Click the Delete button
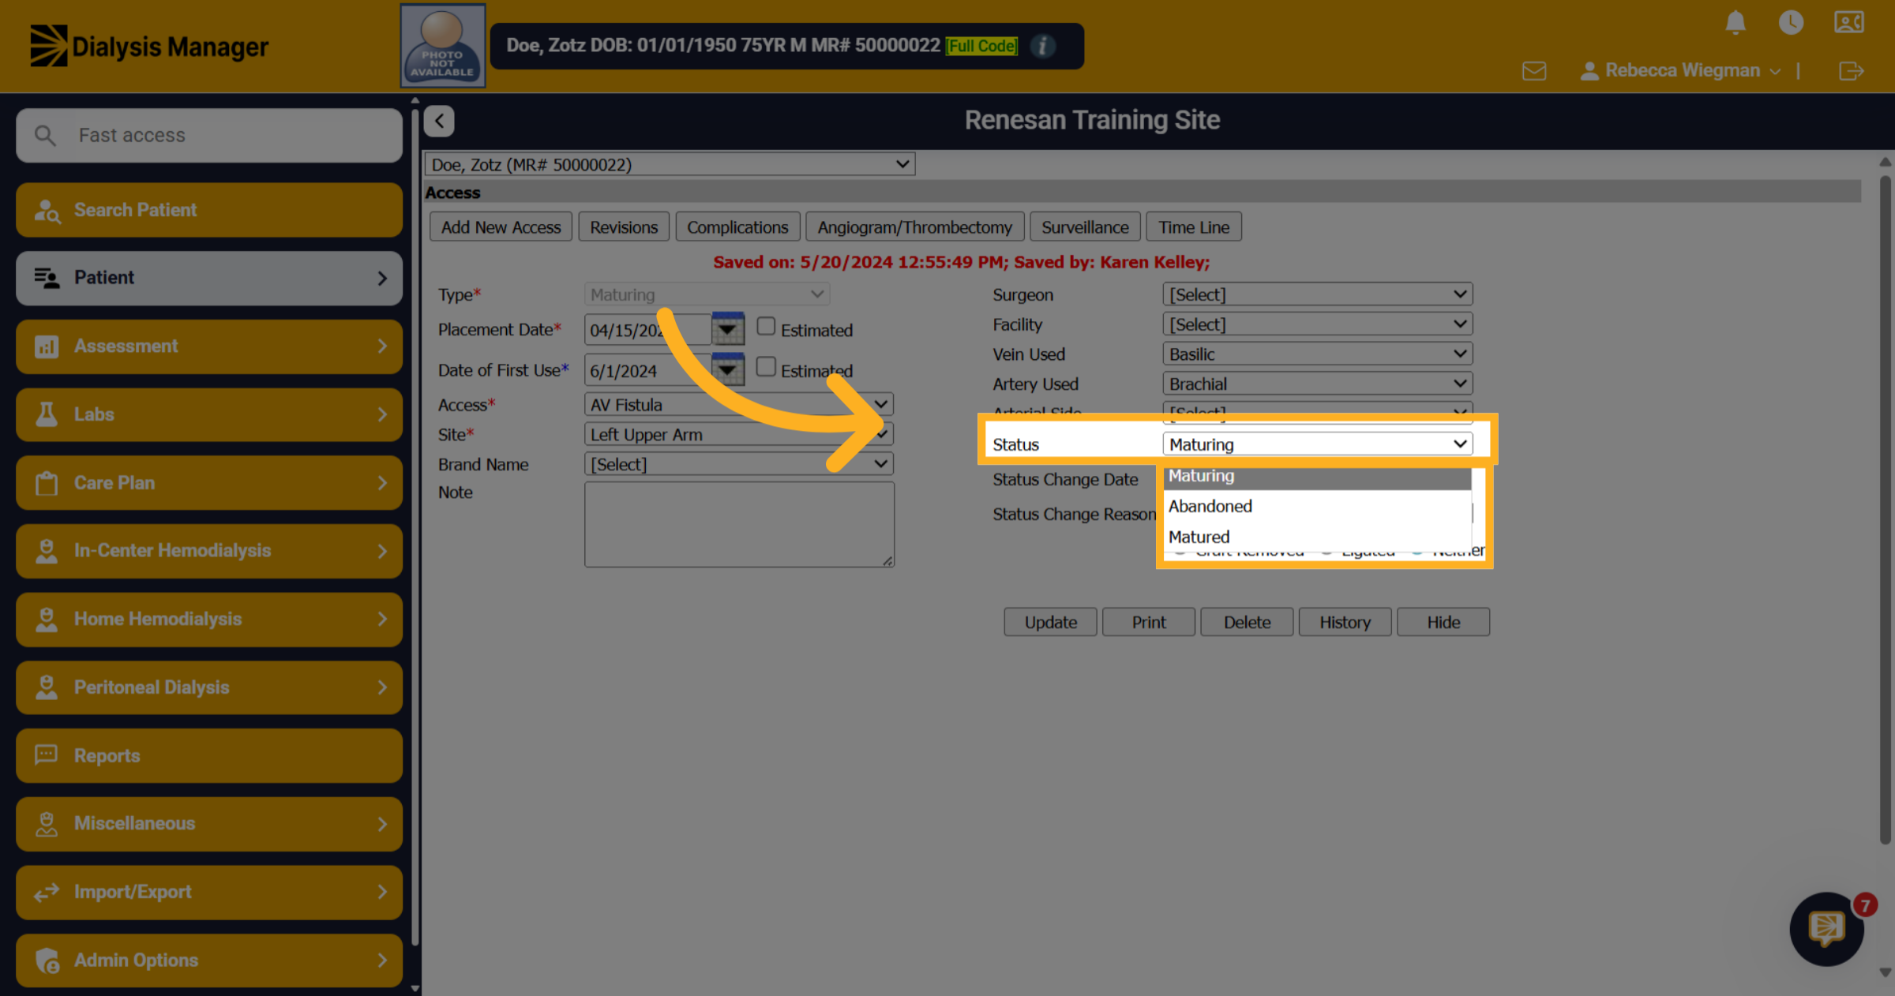This screenshot has height=996, width=1895. 1247,622
